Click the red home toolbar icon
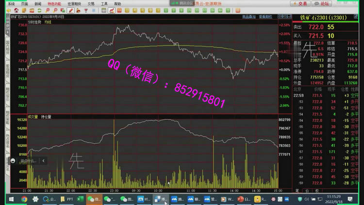Viewport: 364px width, 205px height. [x=17, y=10]
